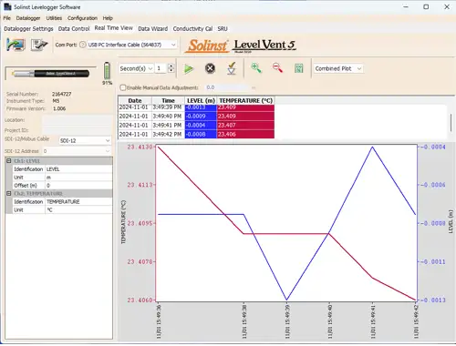
Task: Zoom out of the graph
Action: tap(277, 68)
